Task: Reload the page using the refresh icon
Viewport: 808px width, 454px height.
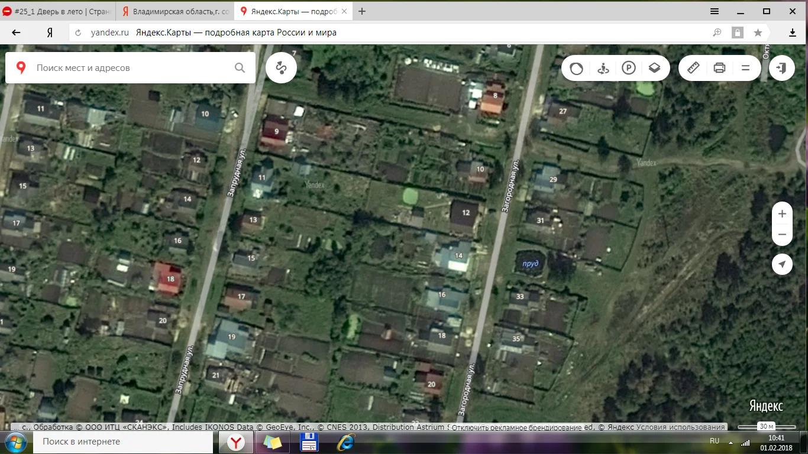Action: [79, 33]
